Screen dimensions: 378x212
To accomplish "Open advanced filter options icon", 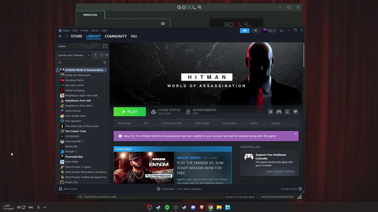I will (105, 62).
